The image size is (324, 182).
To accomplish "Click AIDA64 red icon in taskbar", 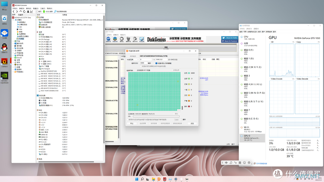I will (x=164, y=179).
